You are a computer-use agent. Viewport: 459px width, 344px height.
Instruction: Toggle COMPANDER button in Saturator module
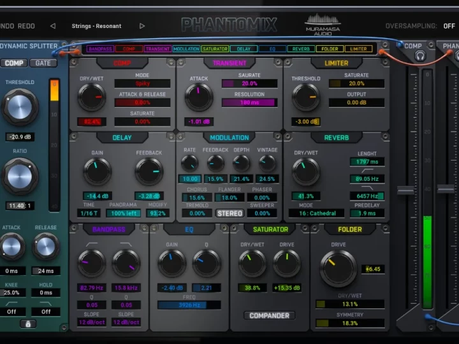[269, 315]
